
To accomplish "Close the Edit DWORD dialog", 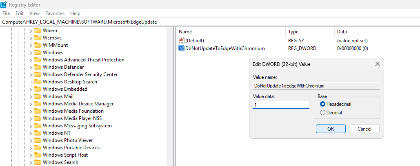I will (378, 64).
